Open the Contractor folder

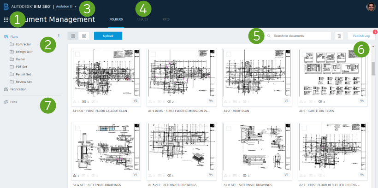(x=24, y=44)
